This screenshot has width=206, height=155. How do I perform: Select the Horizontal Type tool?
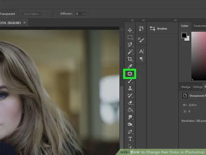tap(130, 139)
